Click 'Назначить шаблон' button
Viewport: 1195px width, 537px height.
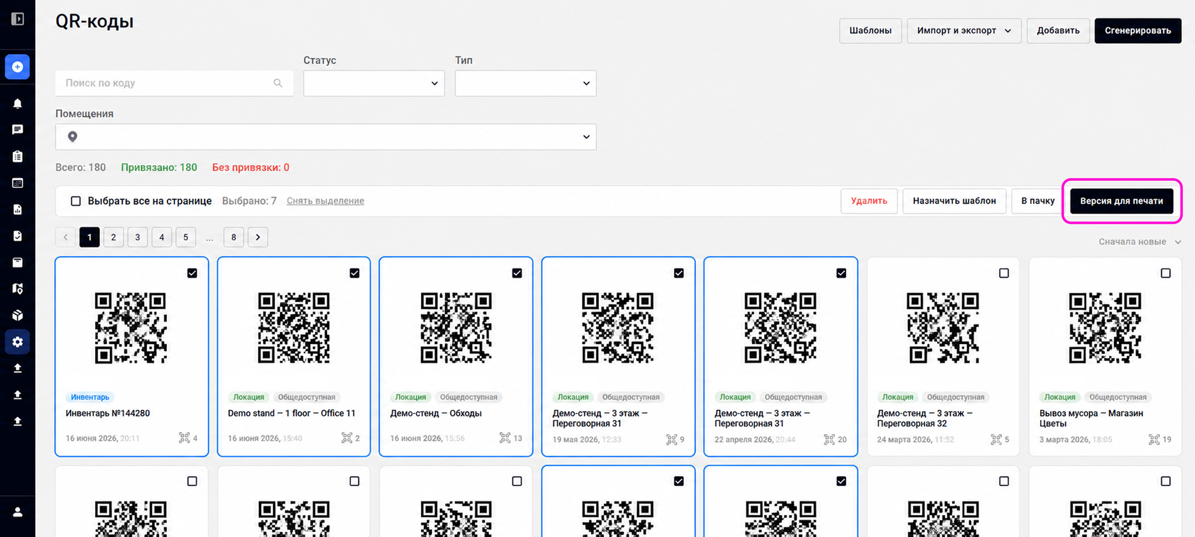[954, 201]
